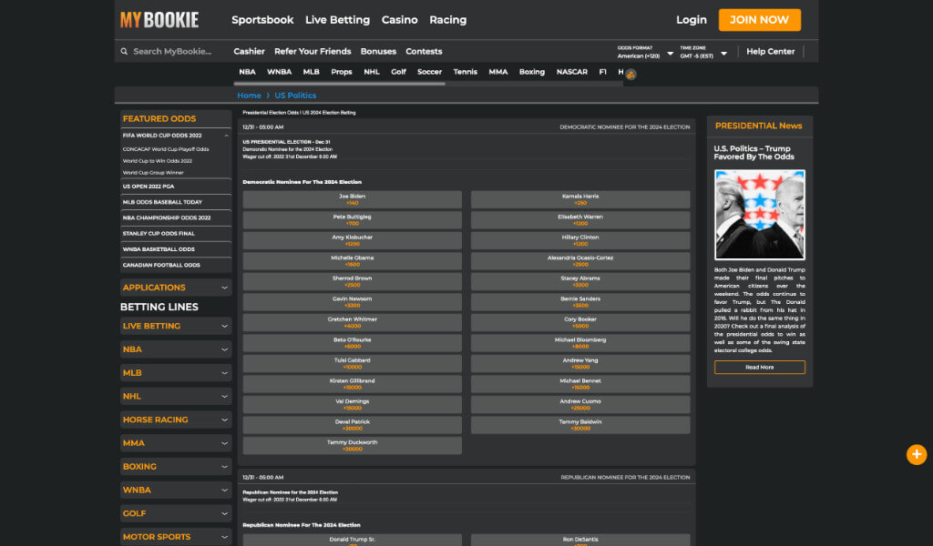Expand Live Betting in the sidebar
Image resolution: width=933 pixels, height=546 pixels.
tap(176, 326)
